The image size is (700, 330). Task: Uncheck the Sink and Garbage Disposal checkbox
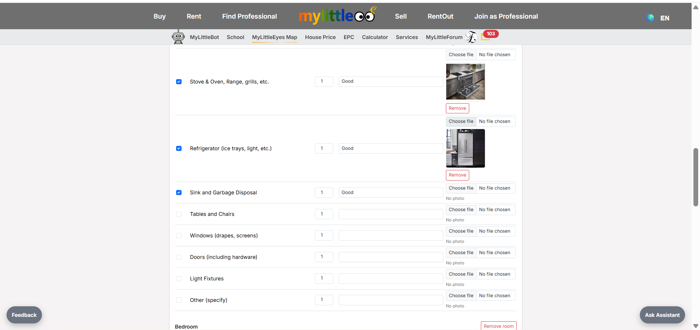coord(179,193)
